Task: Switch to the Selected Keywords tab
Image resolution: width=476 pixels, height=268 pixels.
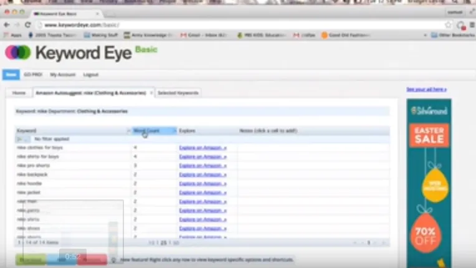Action: (x=178, y=93)
